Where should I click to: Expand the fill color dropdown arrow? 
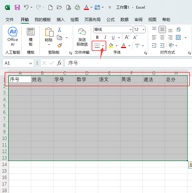[x=116, y=46]
